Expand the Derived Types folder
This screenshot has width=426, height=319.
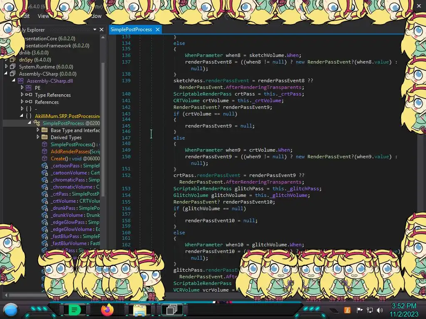click(x=38, y=137)
